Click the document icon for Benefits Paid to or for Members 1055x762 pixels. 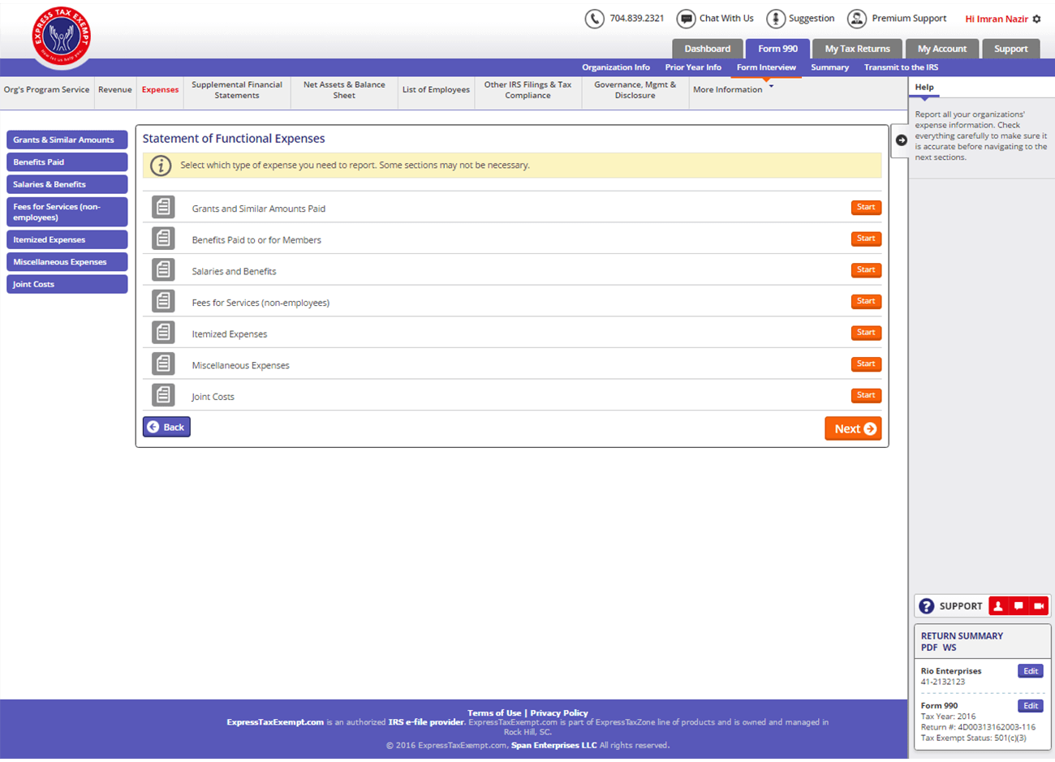(163, 239)
